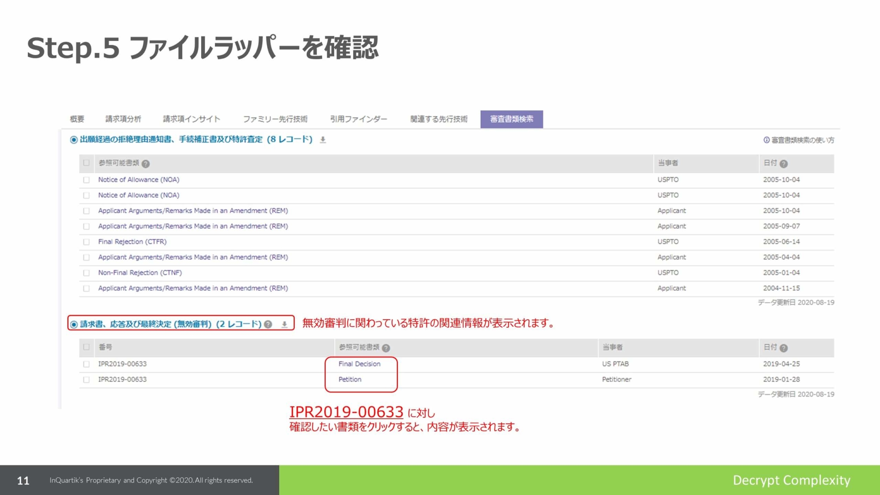
Task: Open help icon beside 日付 in top table
Action: click(x=783, y=164)
